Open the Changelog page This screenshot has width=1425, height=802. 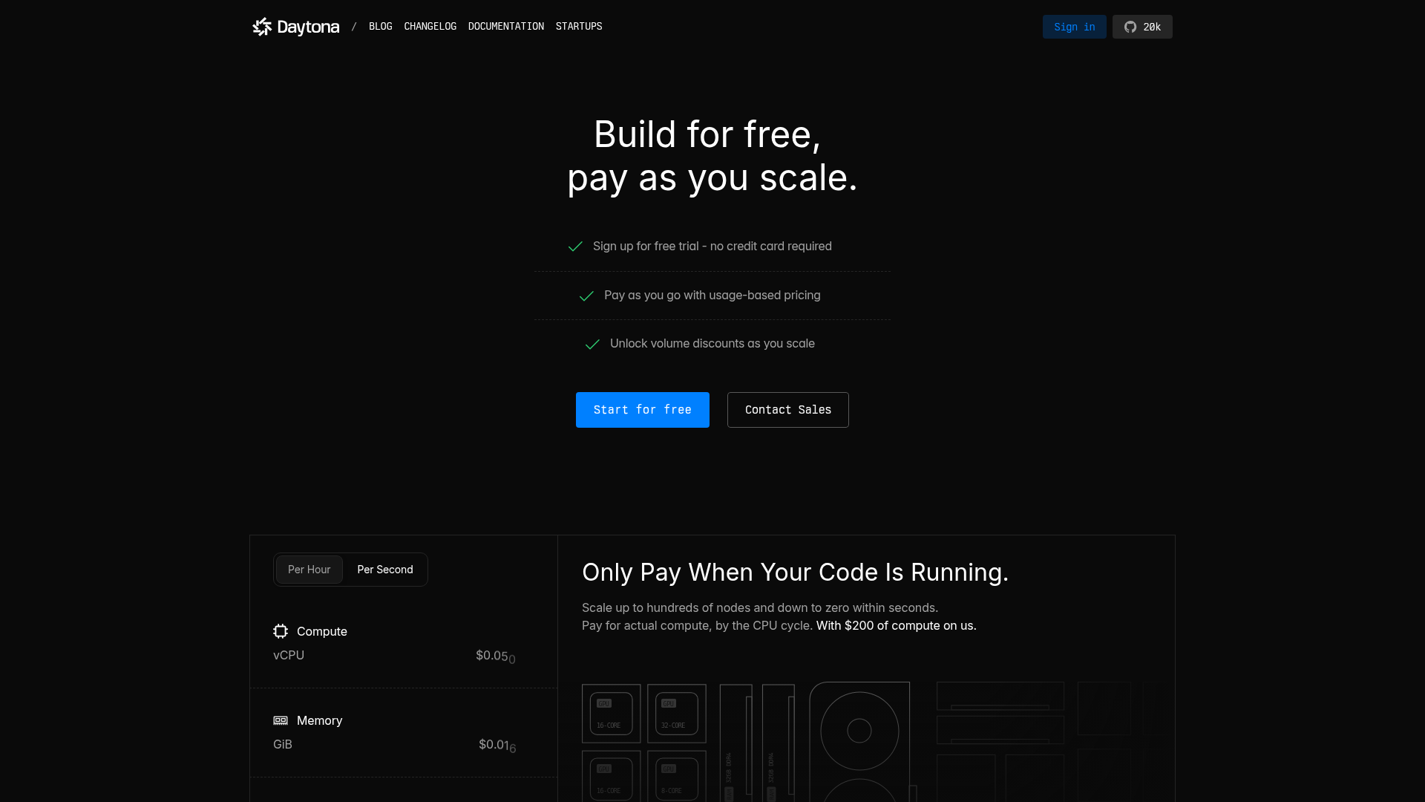click(x=430, y=27)
